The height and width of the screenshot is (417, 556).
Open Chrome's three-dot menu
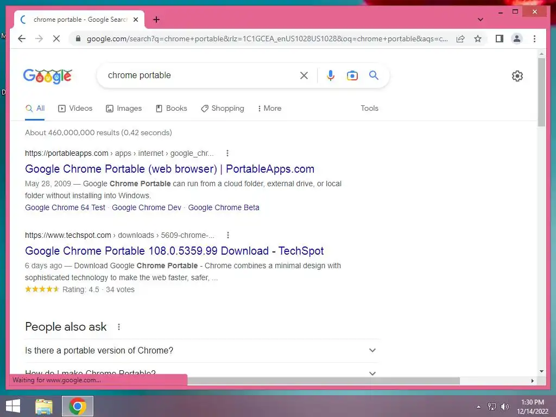click(534, 39)
